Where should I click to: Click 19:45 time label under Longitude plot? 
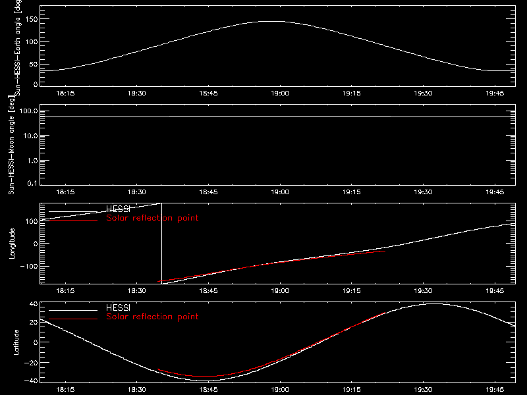coord(495,291)
